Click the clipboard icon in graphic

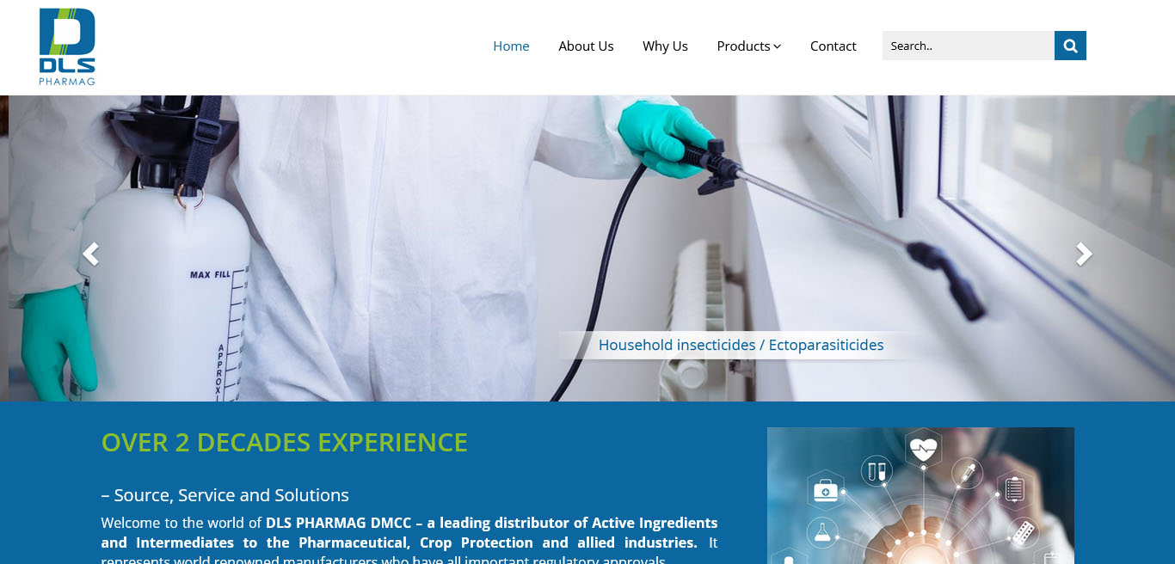coord(1015,489)
